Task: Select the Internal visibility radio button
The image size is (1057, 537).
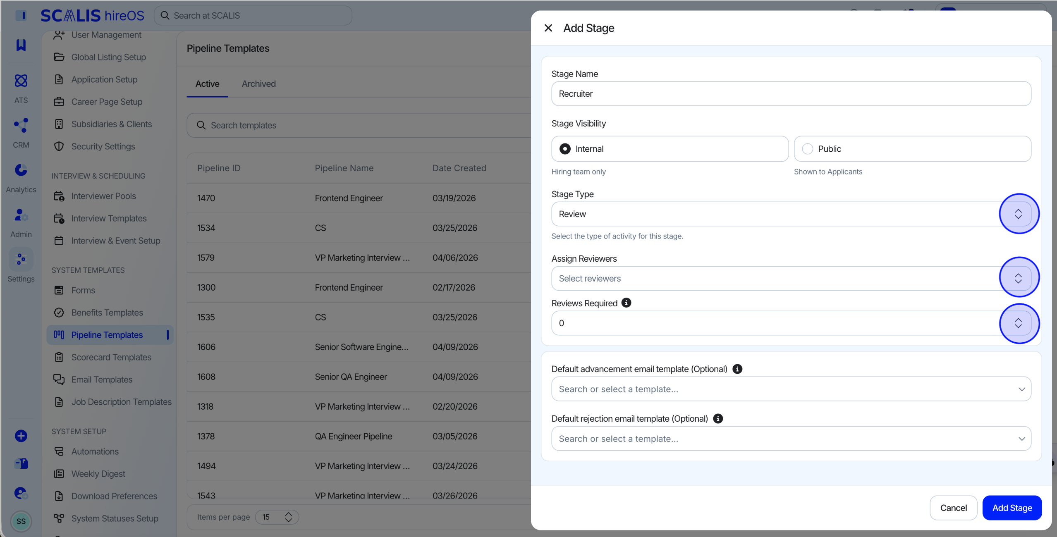Action: point(565,149)
